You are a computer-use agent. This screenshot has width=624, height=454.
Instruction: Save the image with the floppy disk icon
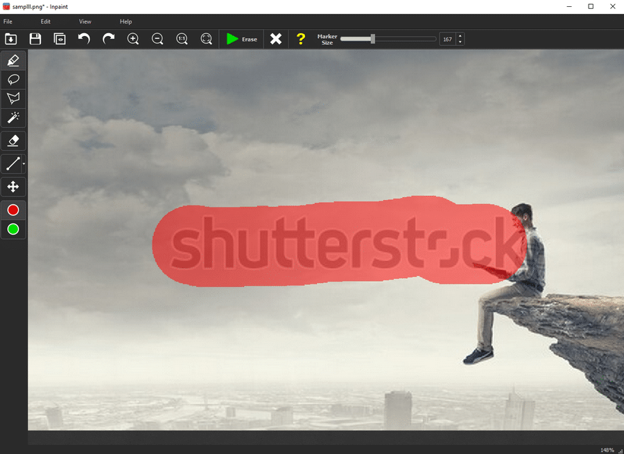(x=35, y=39)
